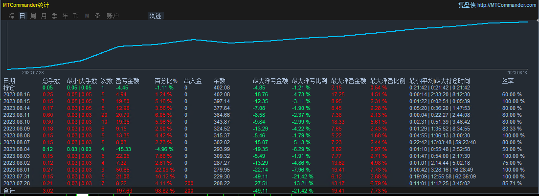Click the 持仓 row label
Viewport: 539px width, 196px height.
[x=9, y=87]
